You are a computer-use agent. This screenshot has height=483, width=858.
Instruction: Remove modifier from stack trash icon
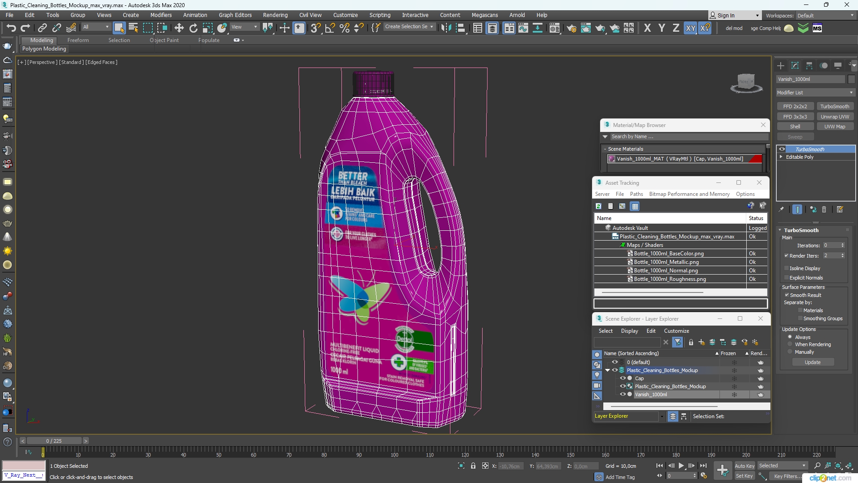[824, 209]
